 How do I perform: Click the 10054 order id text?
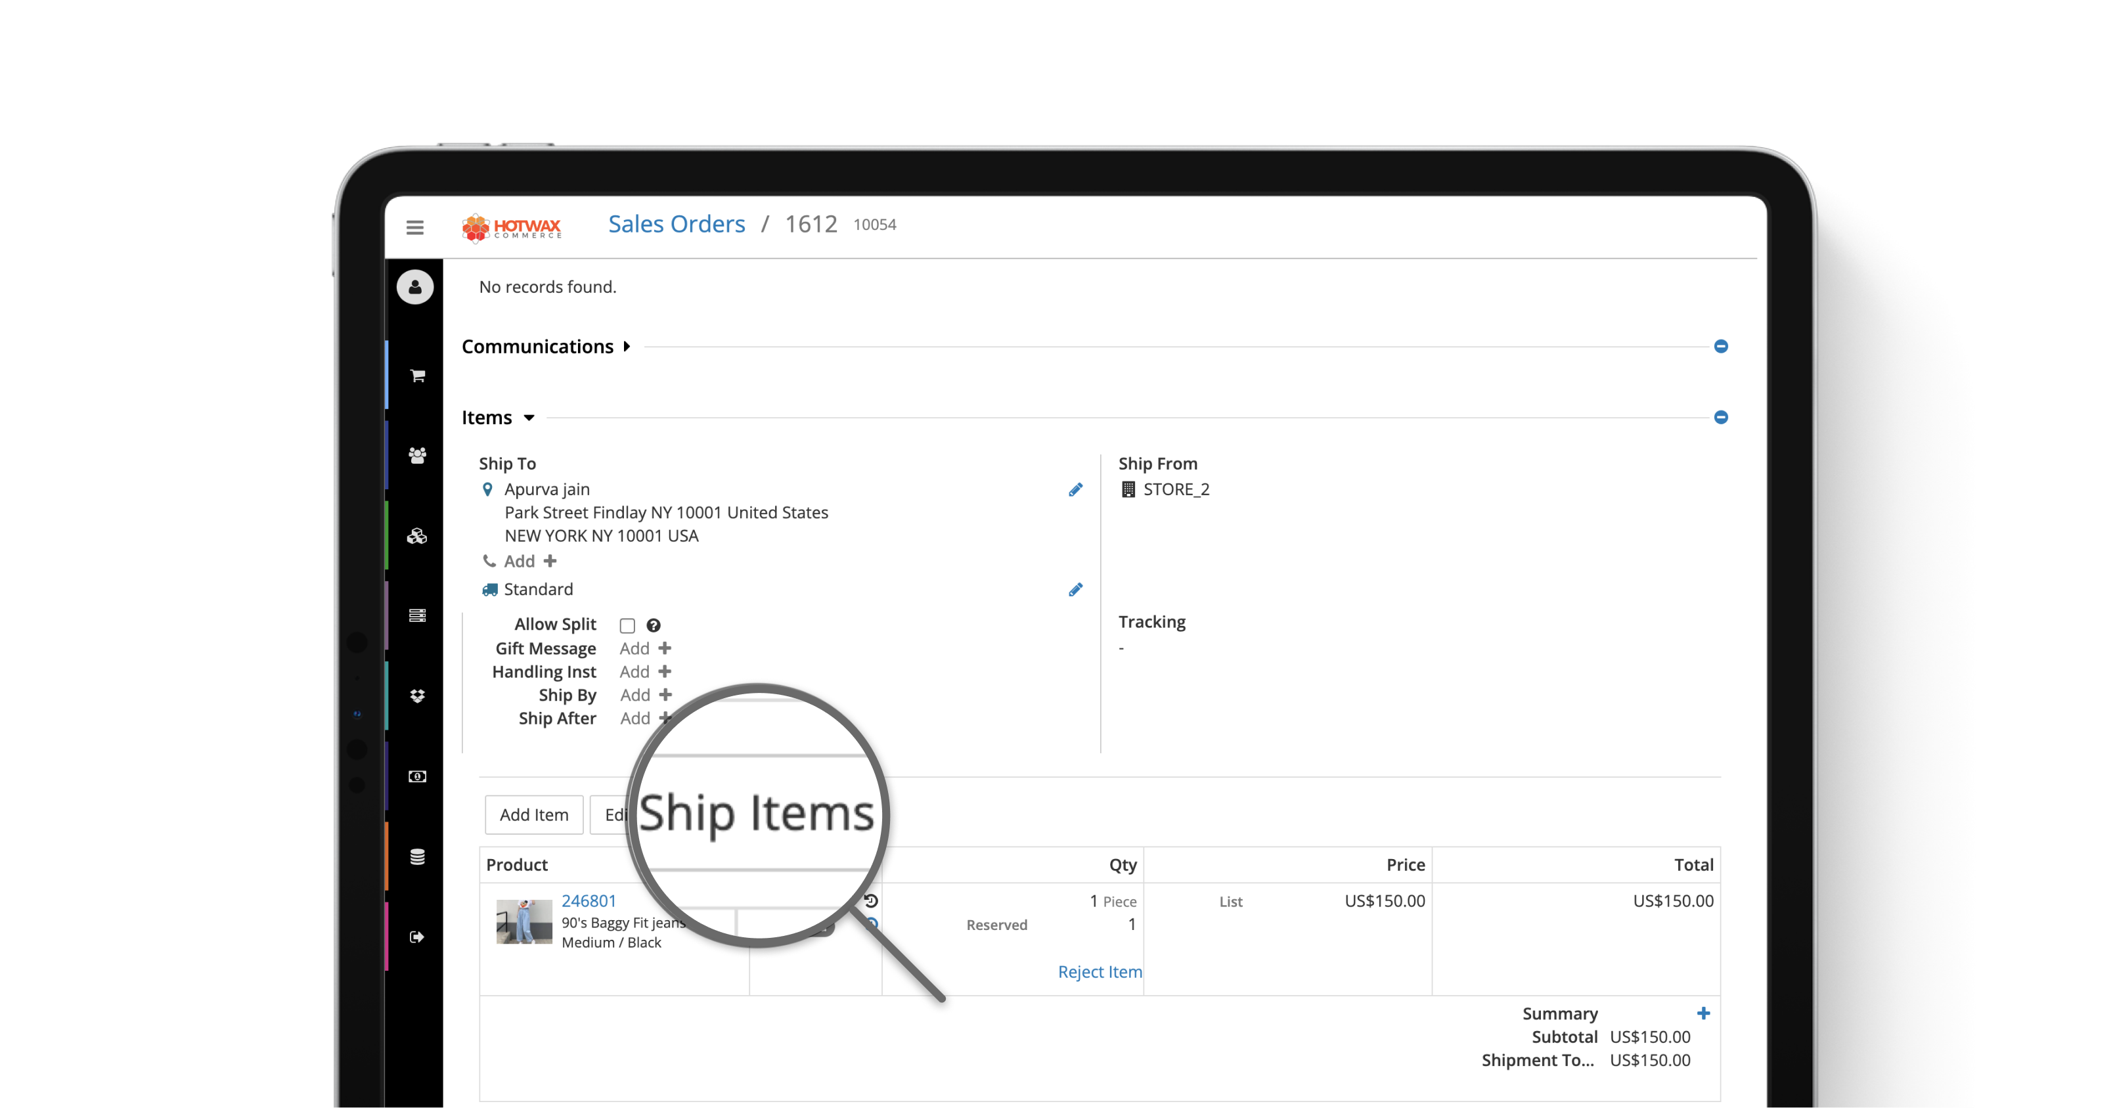coord(875,225)
